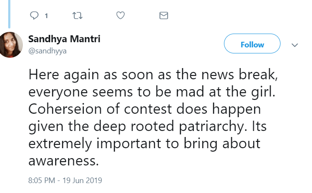This screenshot has width=312, height=193.
Task: Click the envelope direct message icon
Action: (164, 16)
